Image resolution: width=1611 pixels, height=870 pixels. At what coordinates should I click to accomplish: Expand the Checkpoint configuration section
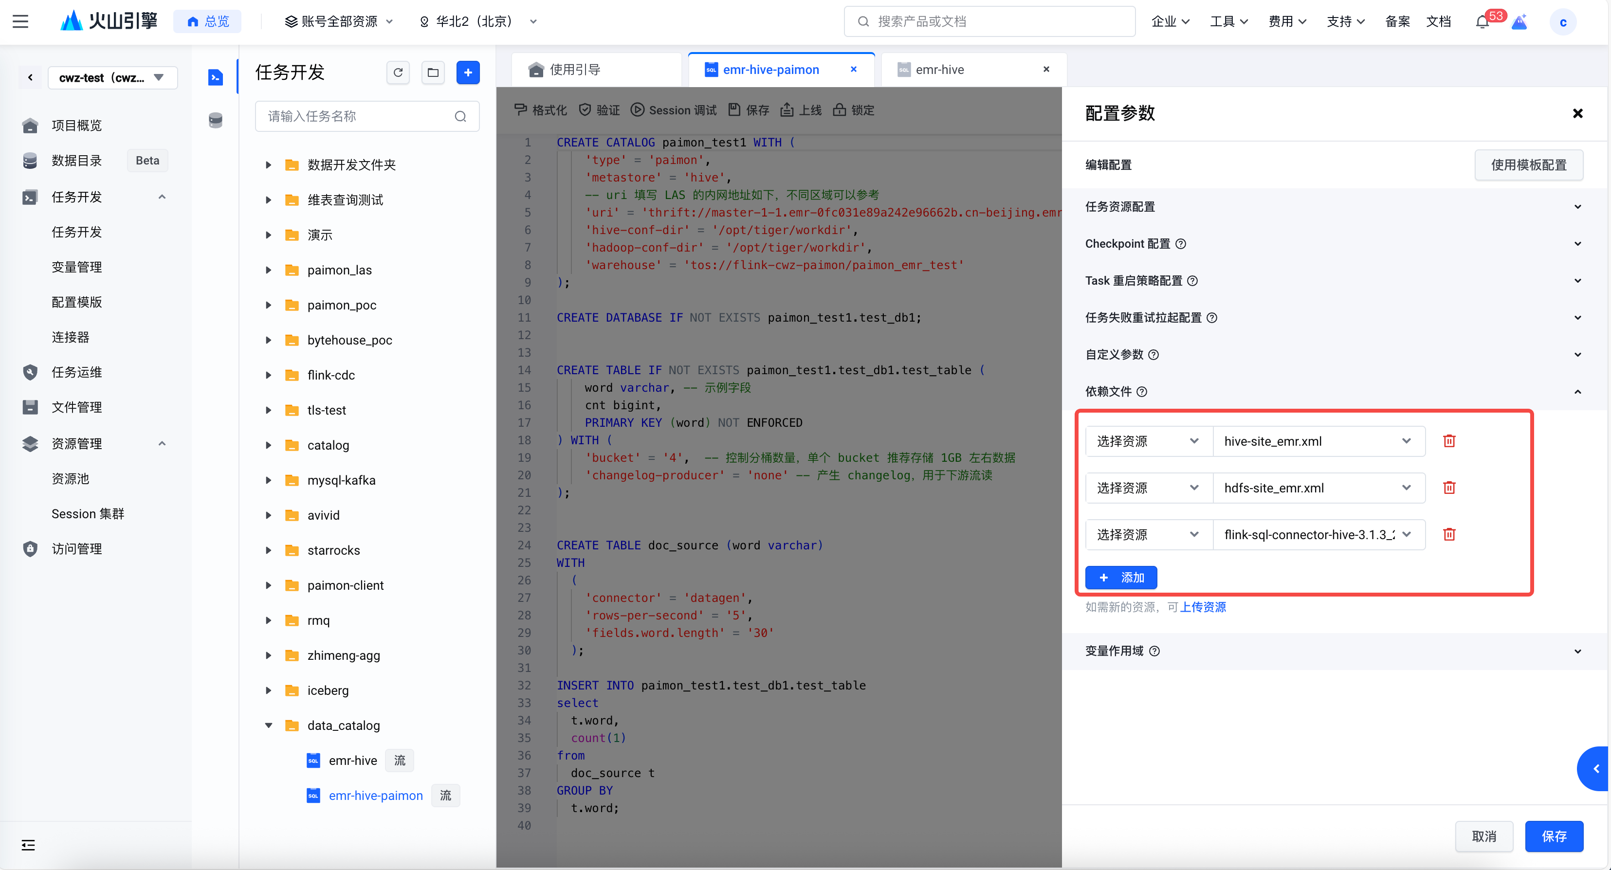click(1577, 244)
